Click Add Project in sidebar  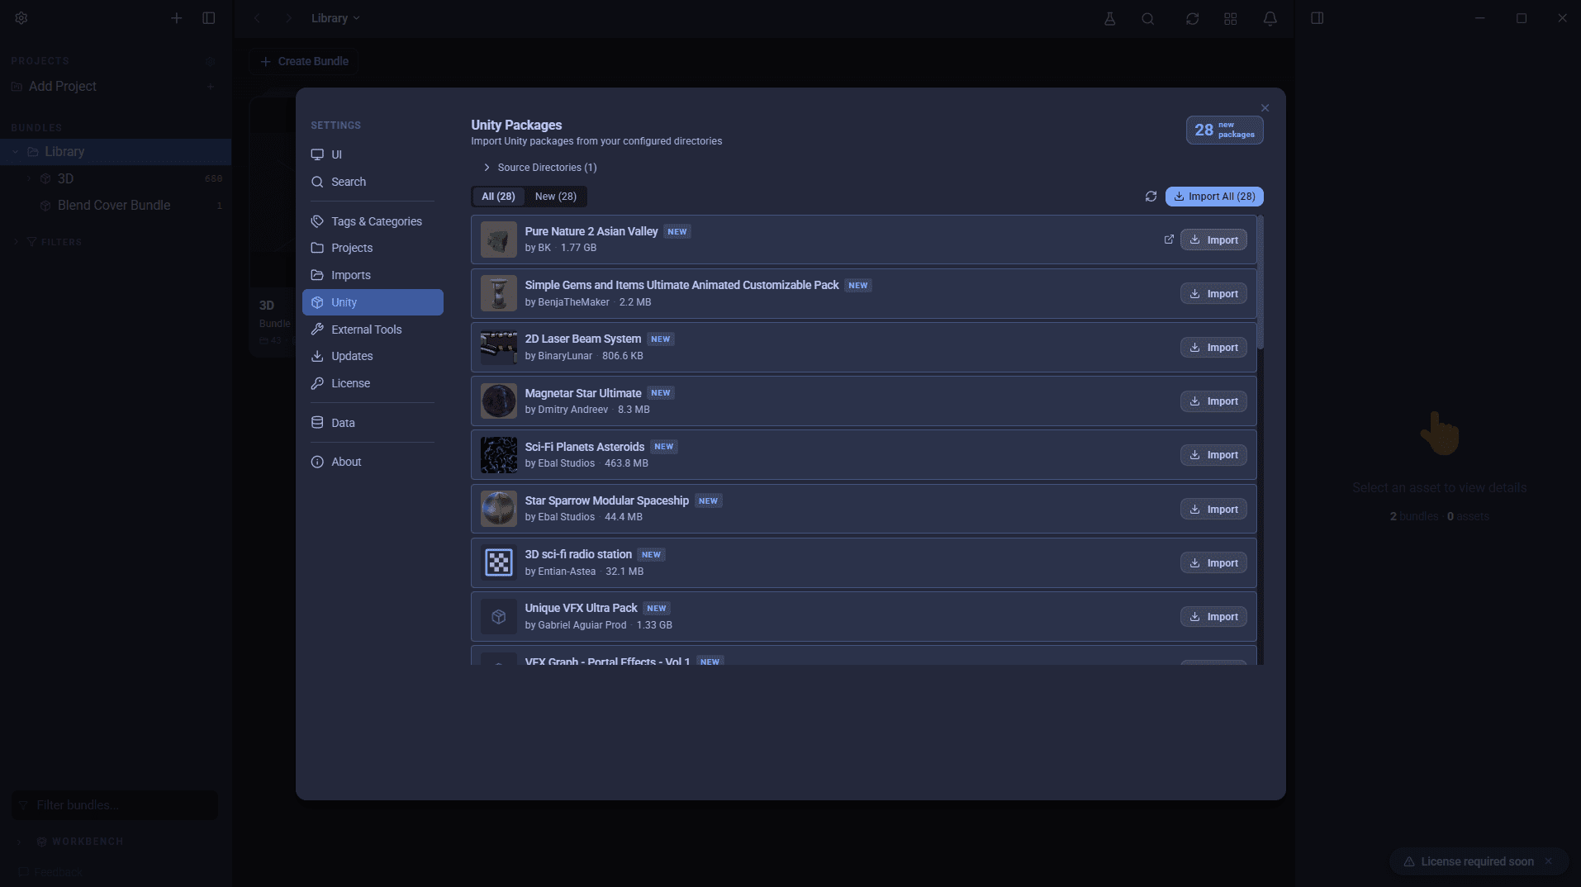point(63,87)
